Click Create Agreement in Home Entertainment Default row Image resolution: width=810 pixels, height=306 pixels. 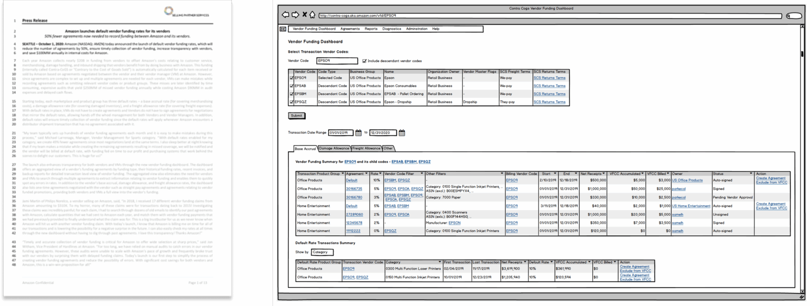771,204
